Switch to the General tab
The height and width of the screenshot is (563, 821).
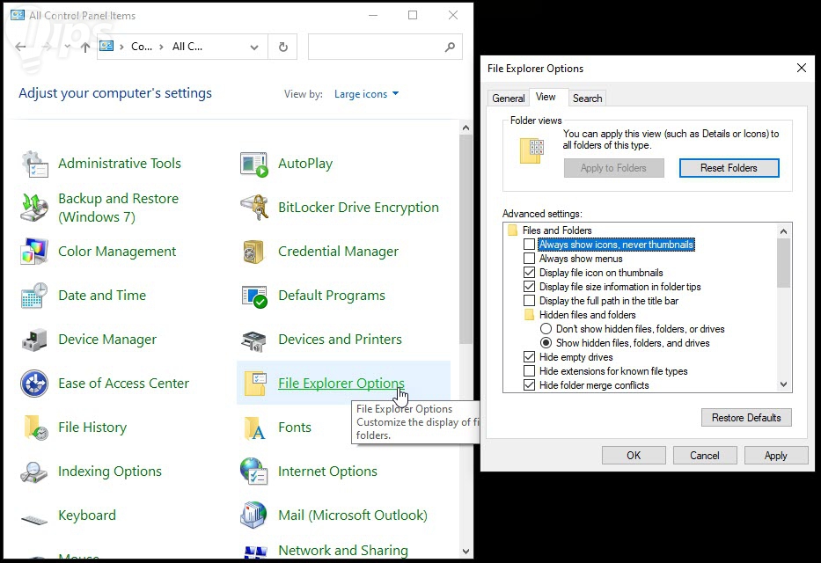(509, 99)
